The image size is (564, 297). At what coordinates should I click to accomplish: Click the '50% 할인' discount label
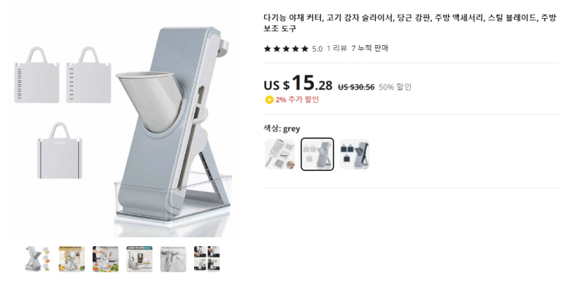tap(395, 87)
